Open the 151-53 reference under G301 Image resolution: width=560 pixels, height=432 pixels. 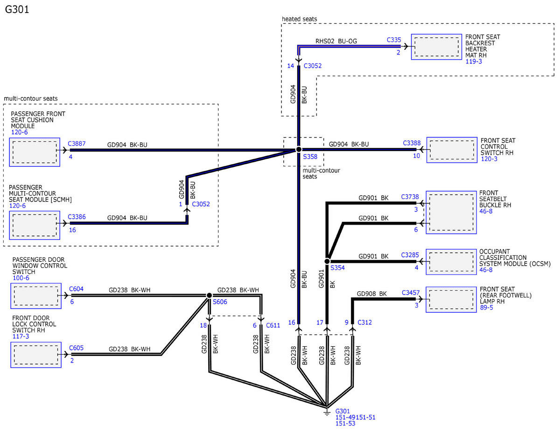345,424
